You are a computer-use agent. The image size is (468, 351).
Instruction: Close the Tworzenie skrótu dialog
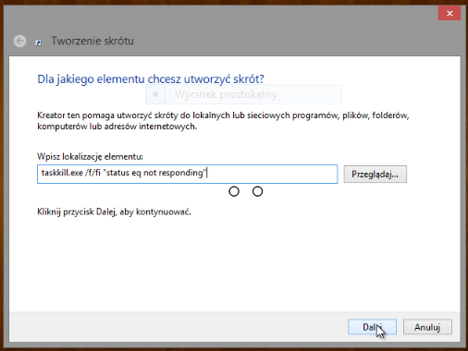450,13
